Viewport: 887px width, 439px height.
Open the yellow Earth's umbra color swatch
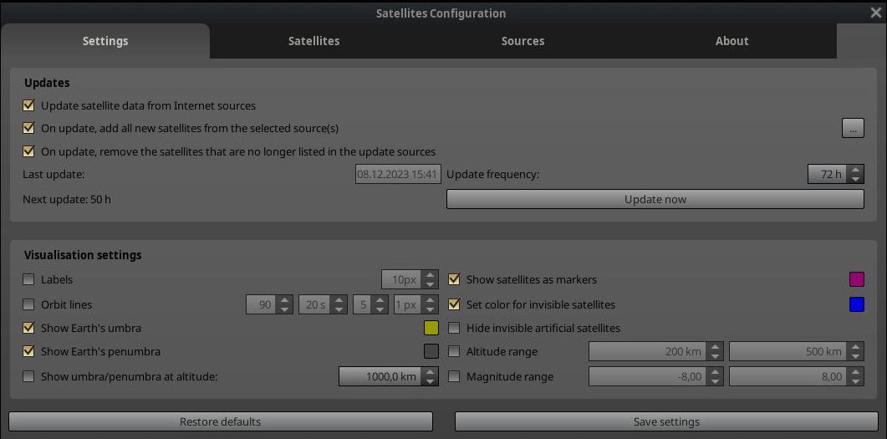tap(431, 328)
